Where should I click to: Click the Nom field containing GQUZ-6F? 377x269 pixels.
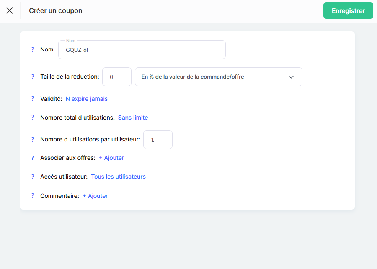142,50
